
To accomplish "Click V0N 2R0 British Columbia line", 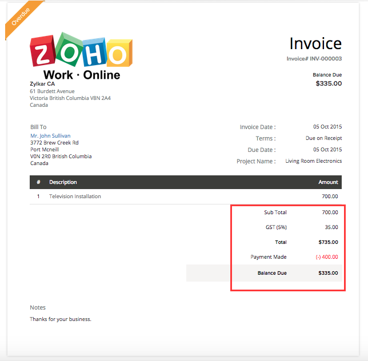I will pyautogui.click(x=61, y=156).
